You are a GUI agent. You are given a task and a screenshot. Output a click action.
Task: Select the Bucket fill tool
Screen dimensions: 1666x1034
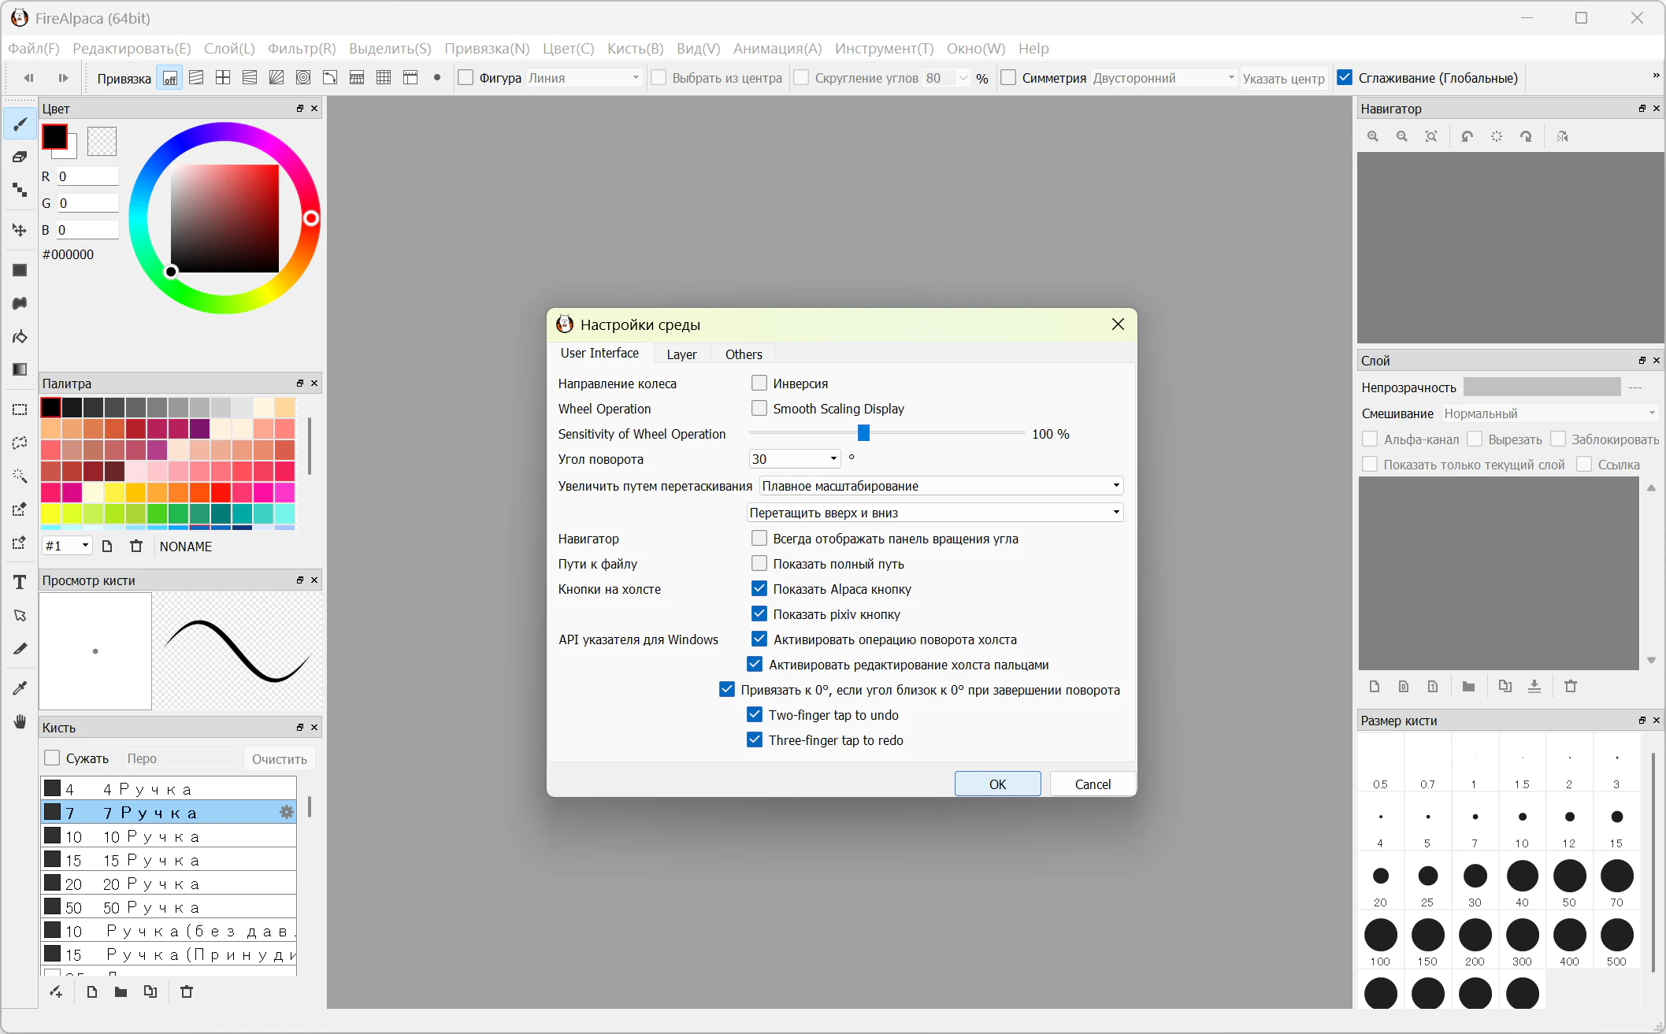[x=20, y=337]
